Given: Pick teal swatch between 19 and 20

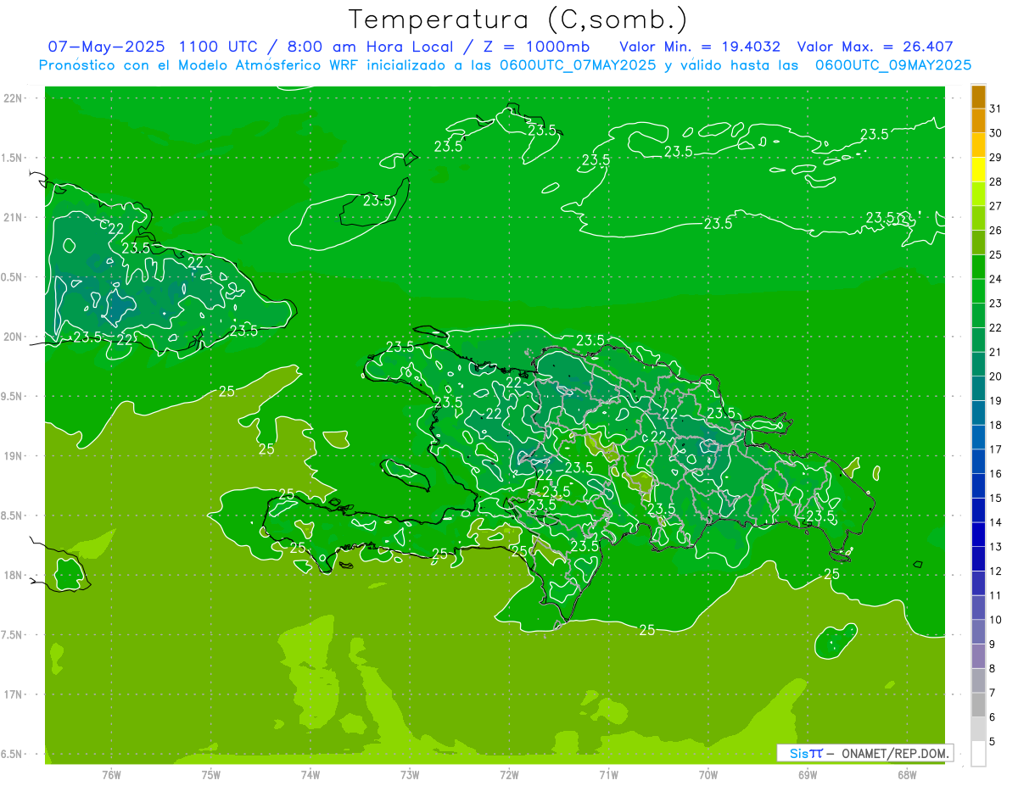Looking at the screenshot, I should [978, 389].
